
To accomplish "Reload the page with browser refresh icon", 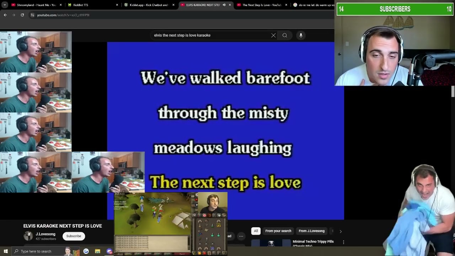I will 22,15.
